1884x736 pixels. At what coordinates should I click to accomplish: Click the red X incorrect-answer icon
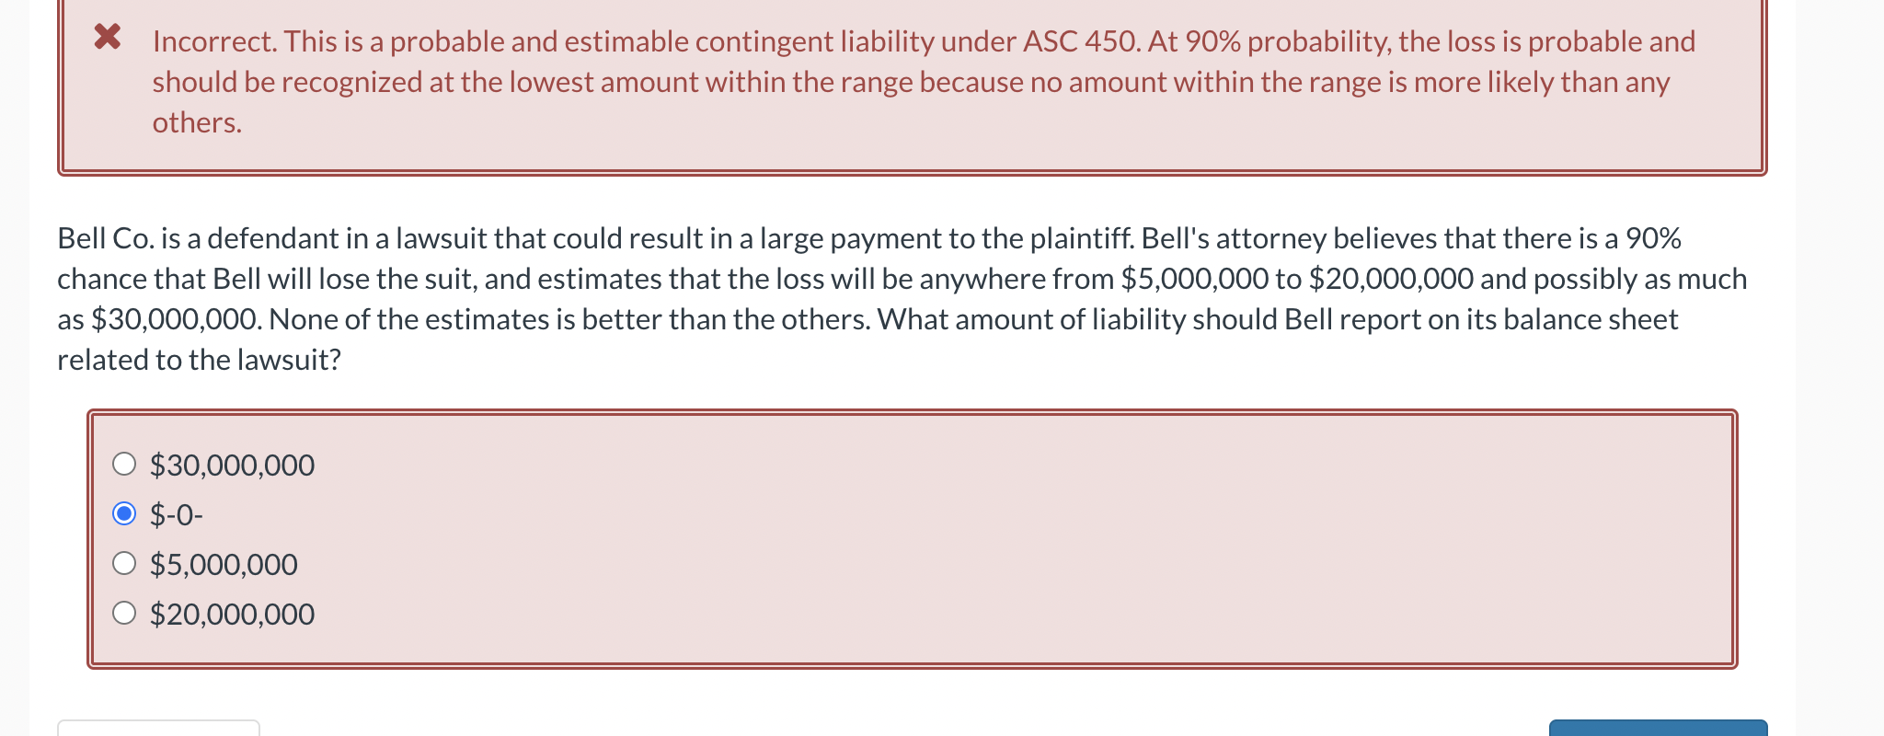(x=109, y=40)
